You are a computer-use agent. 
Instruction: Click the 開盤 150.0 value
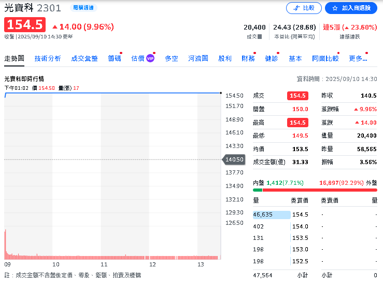coord(300,109)
